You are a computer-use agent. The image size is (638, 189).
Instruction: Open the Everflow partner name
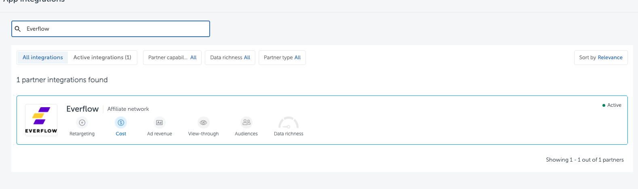coord(82,109)
